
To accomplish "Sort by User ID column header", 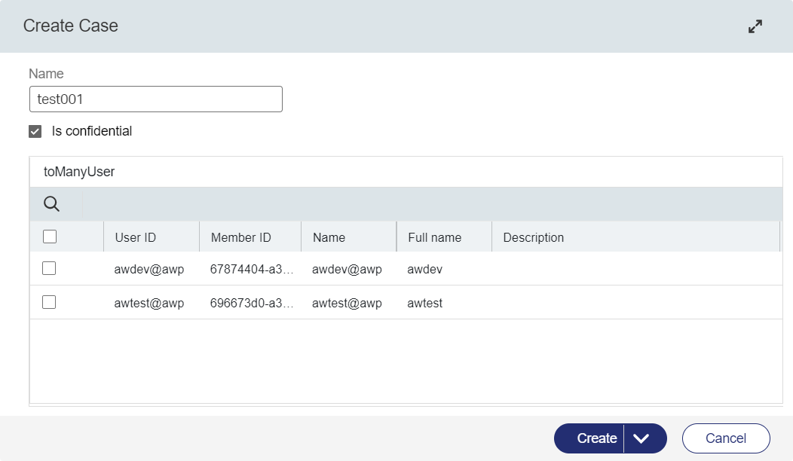I will pyautogui.click(x=136, y=237).
